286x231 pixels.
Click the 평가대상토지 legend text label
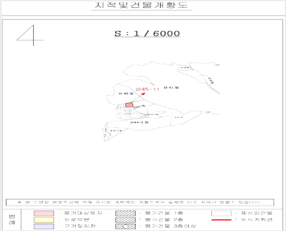[83, 213]
